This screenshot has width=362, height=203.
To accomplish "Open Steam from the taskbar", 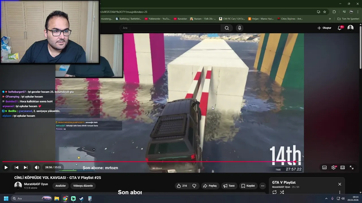I will [81, 198].
